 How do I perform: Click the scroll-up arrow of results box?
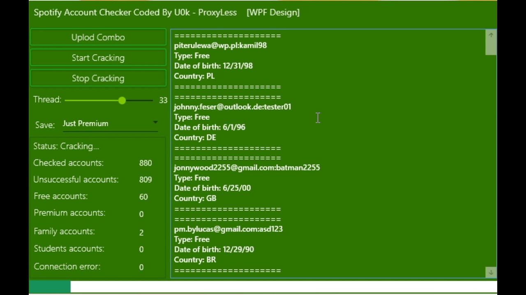coord(491,35)
